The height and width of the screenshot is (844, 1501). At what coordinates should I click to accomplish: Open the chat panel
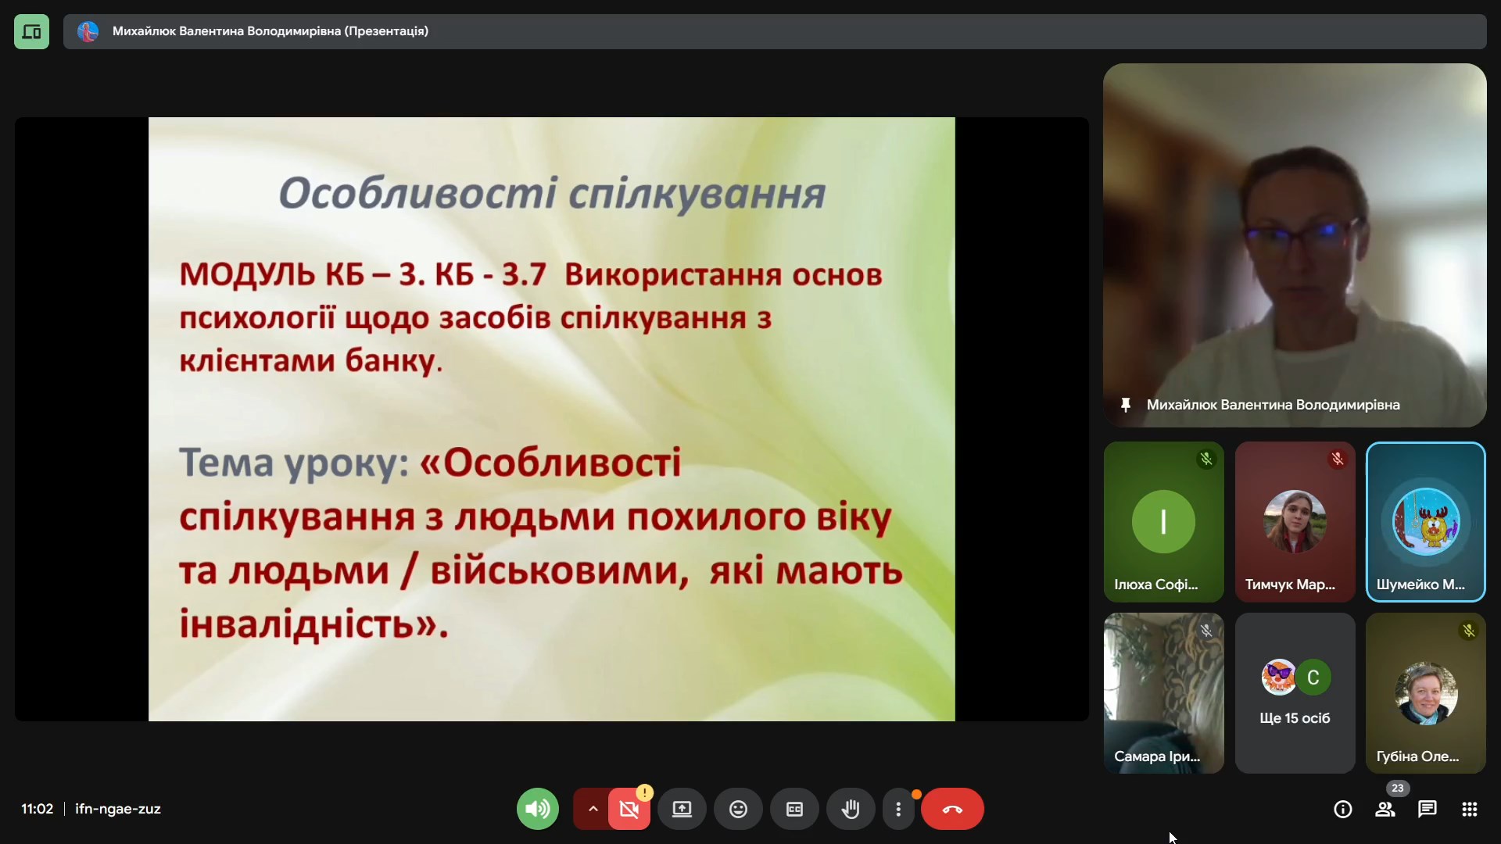pyautogui.click(x=1428, y=809)
